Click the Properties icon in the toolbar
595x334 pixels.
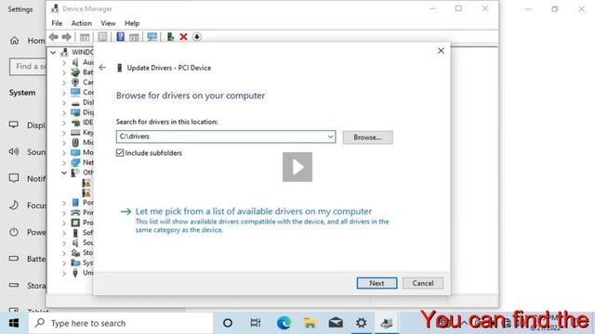(102, 37)
